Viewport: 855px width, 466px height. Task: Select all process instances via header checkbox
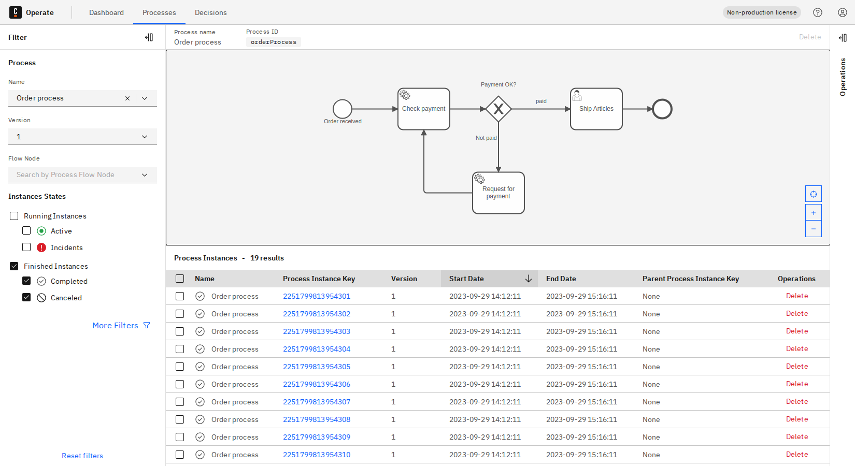[180, 278]
